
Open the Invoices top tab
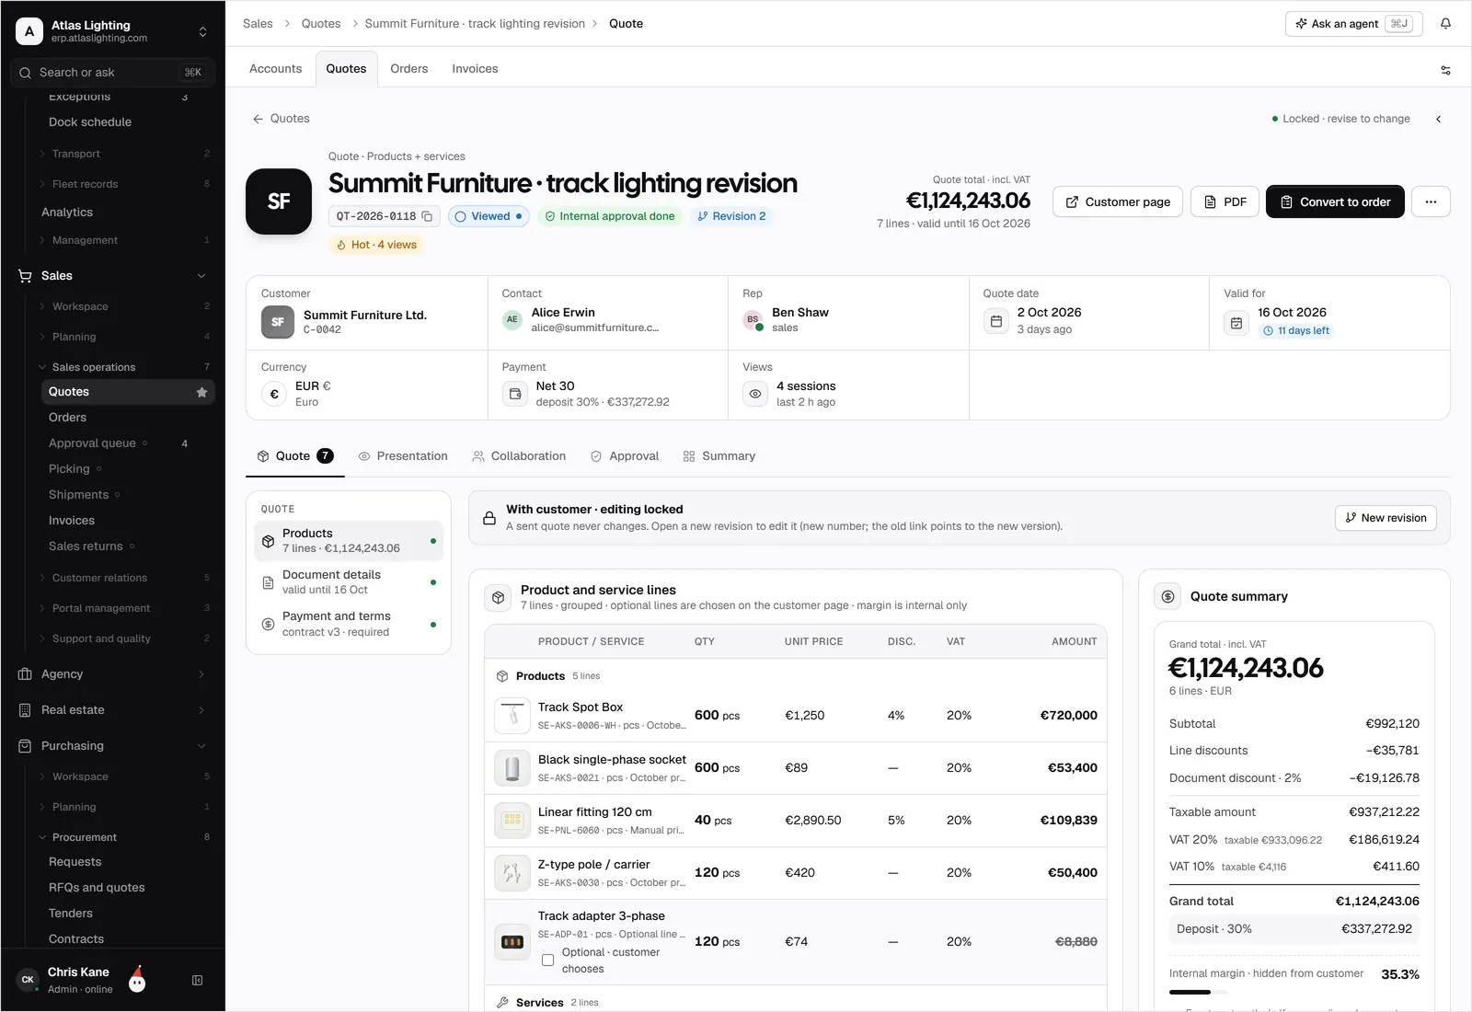[475, 69]
